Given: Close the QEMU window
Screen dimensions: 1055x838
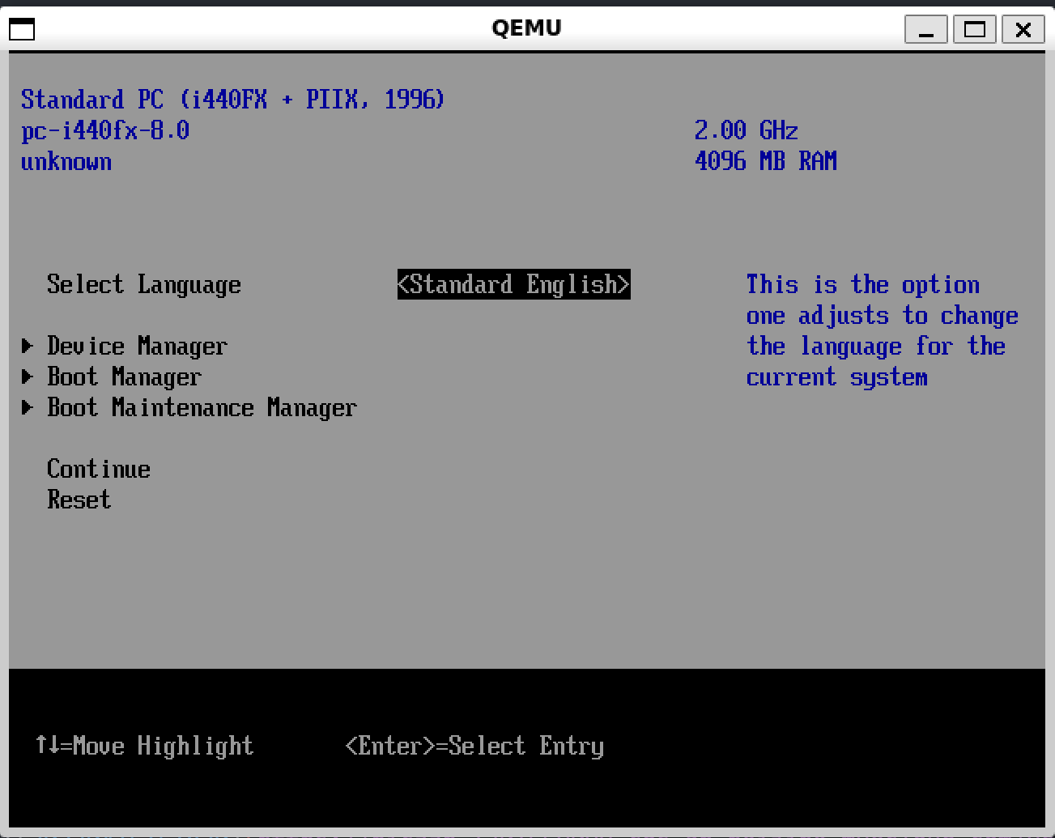Looking at the screenshot, I should pos(1023,30).
